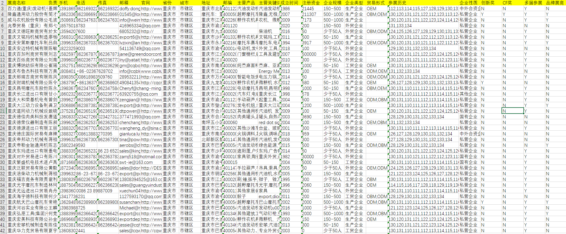This screenshot has width=566, height=234.
Task: Open the www.cqblu website link in row 14
Action: coord(151,71)
